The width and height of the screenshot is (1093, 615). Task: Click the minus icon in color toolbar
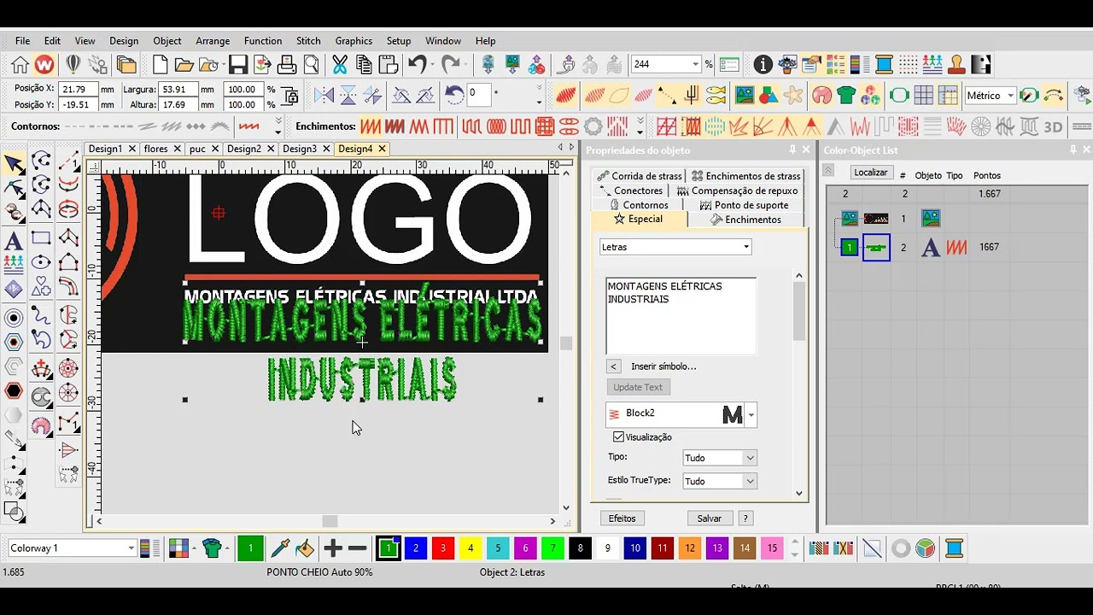coord(358,548)
